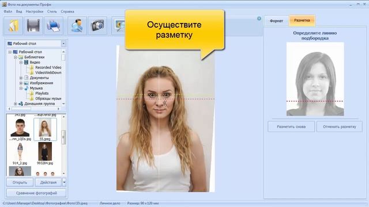
Task: Click the Сравнение фотографий button
Action: [x=36, y=193]
